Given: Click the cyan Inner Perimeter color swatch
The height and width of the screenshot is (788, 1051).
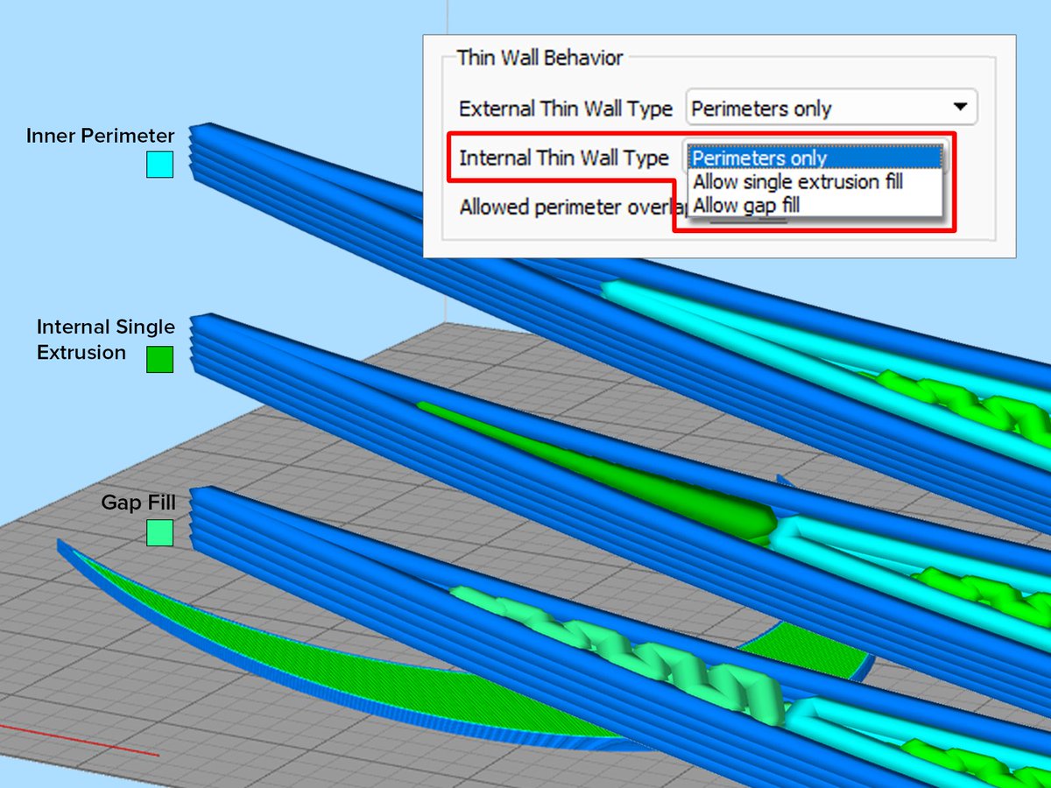Looking at the screenshot, I should (x=159, y=165).
